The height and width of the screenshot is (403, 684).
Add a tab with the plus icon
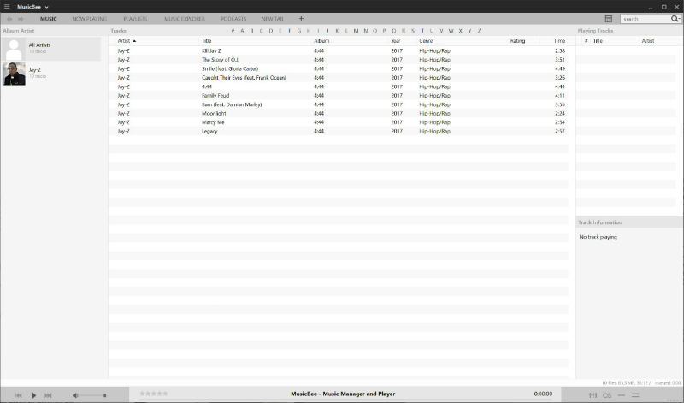tap(301, 18)
